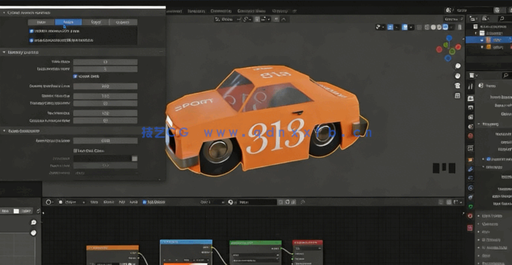Enable the unchecked checkbox in popup's last section
The height and width of the screenshot is (265, 512).
75,151
